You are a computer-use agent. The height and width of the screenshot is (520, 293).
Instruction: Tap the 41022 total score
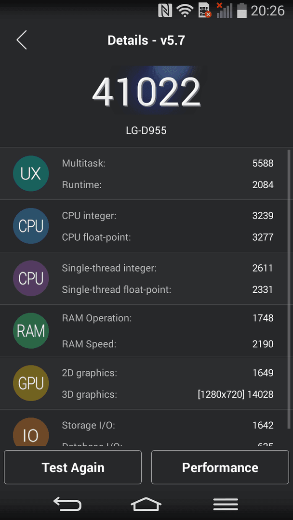(x=146, y=92)
